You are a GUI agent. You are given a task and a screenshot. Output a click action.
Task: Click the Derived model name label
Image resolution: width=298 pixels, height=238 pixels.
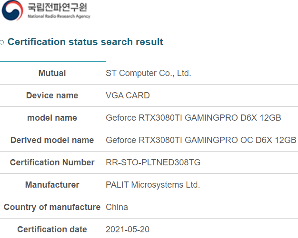coord(52,140)
